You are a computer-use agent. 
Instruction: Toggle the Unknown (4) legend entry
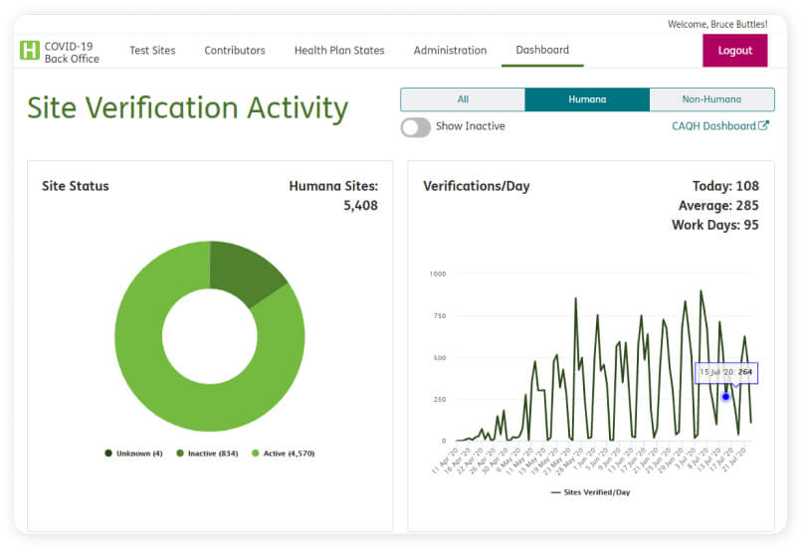[x=133, y=454]
